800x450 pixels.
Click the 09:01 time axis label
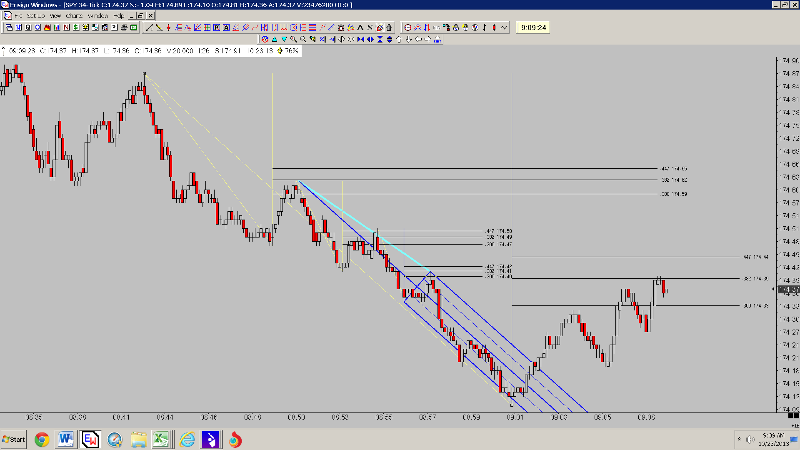515,417
